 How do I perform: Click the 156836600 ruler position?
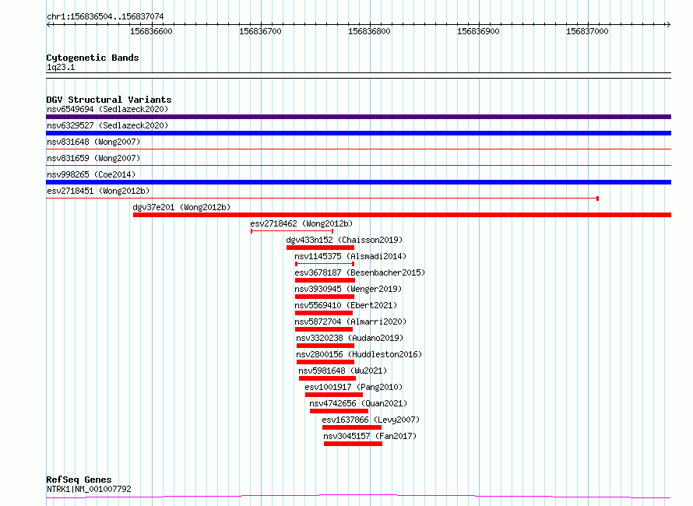coord(152,31)
